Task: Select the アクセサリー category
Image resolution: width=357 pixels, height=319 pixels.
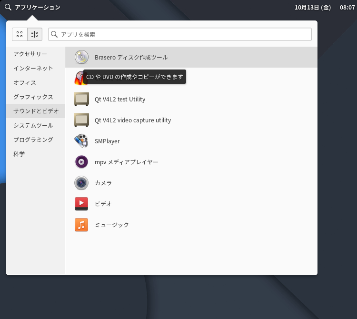Action: click(x=36, y=54)
